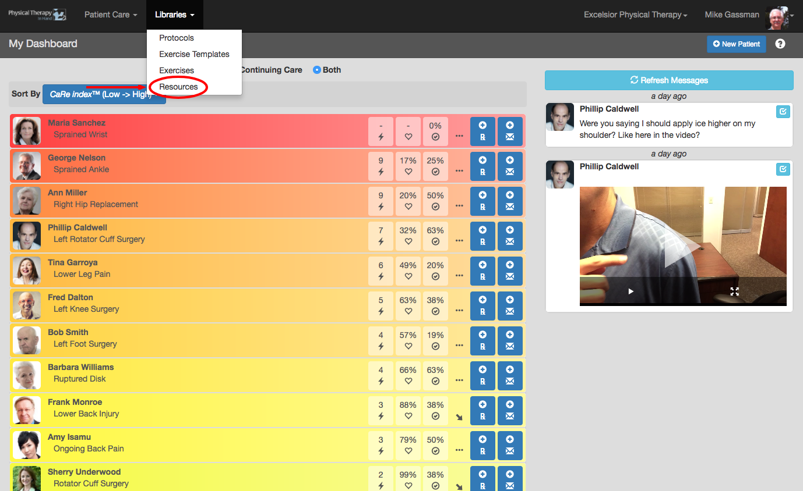
Task: Mark Phillip Caldwell's text message as done
Action: (x=783, y=112)
